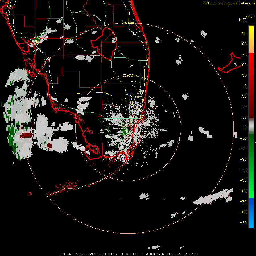The image size is (256, 256).
Task: Click the -40 knot scale value
Action: tap(243, 170)
